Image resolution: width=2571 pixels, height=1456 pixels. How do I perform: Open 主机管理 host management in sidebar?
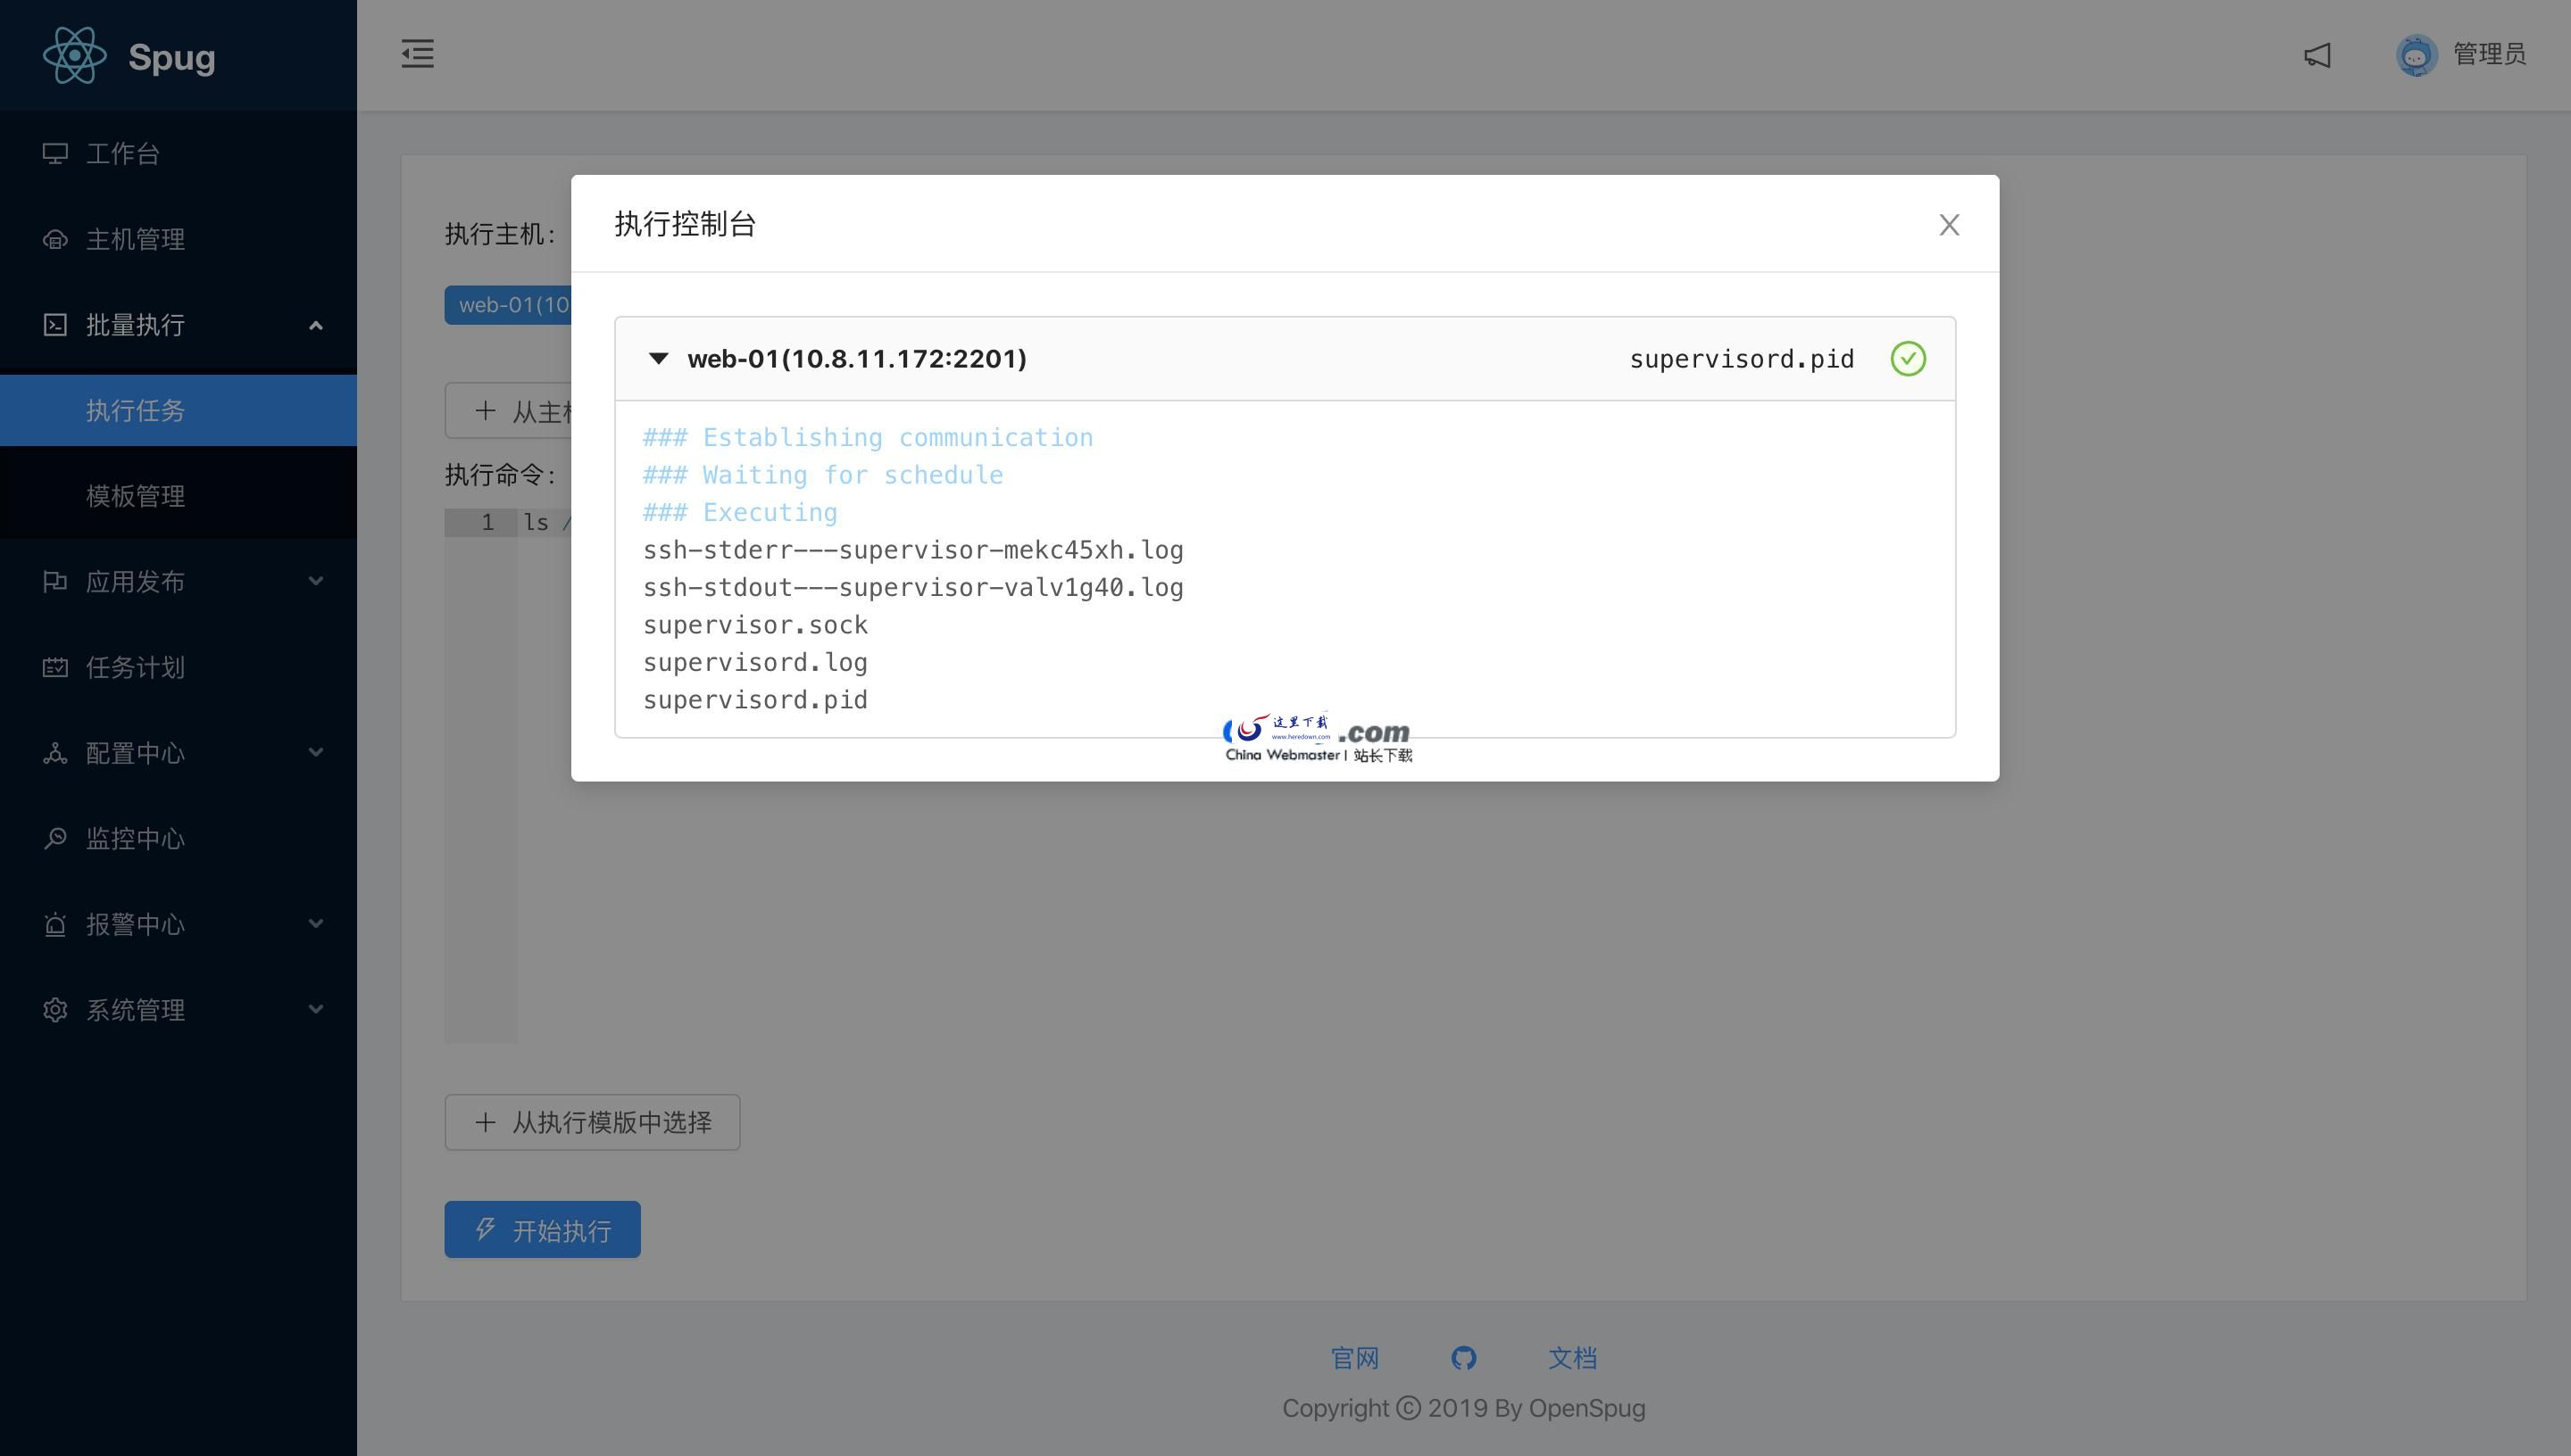click(135, 240)
